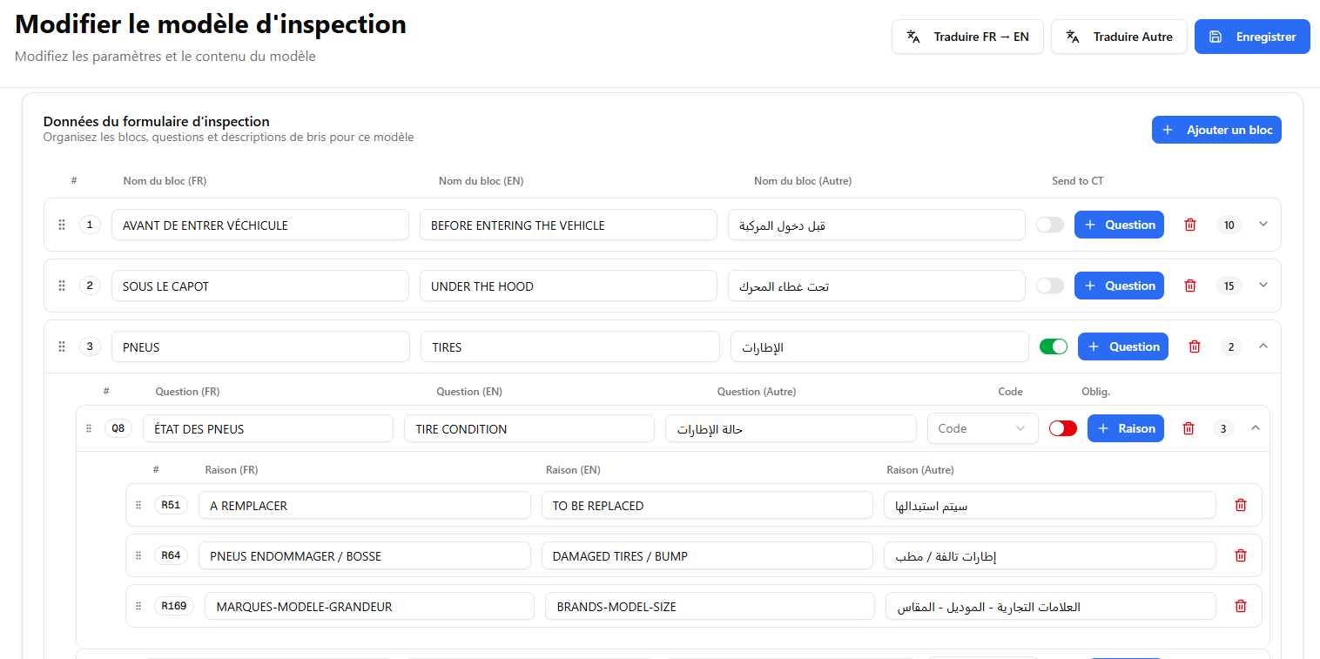Collapse the PNEUS block

pos(1263,346)
